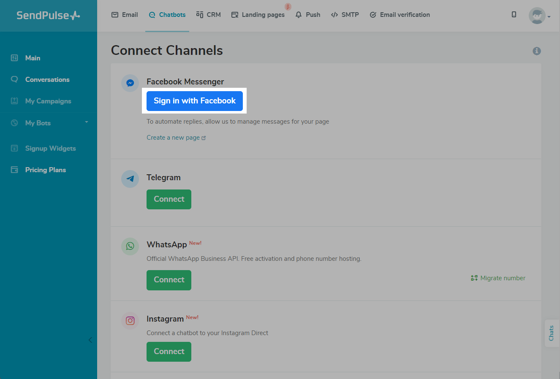Collapse the sidebar with the left arrow

point(90,340)
